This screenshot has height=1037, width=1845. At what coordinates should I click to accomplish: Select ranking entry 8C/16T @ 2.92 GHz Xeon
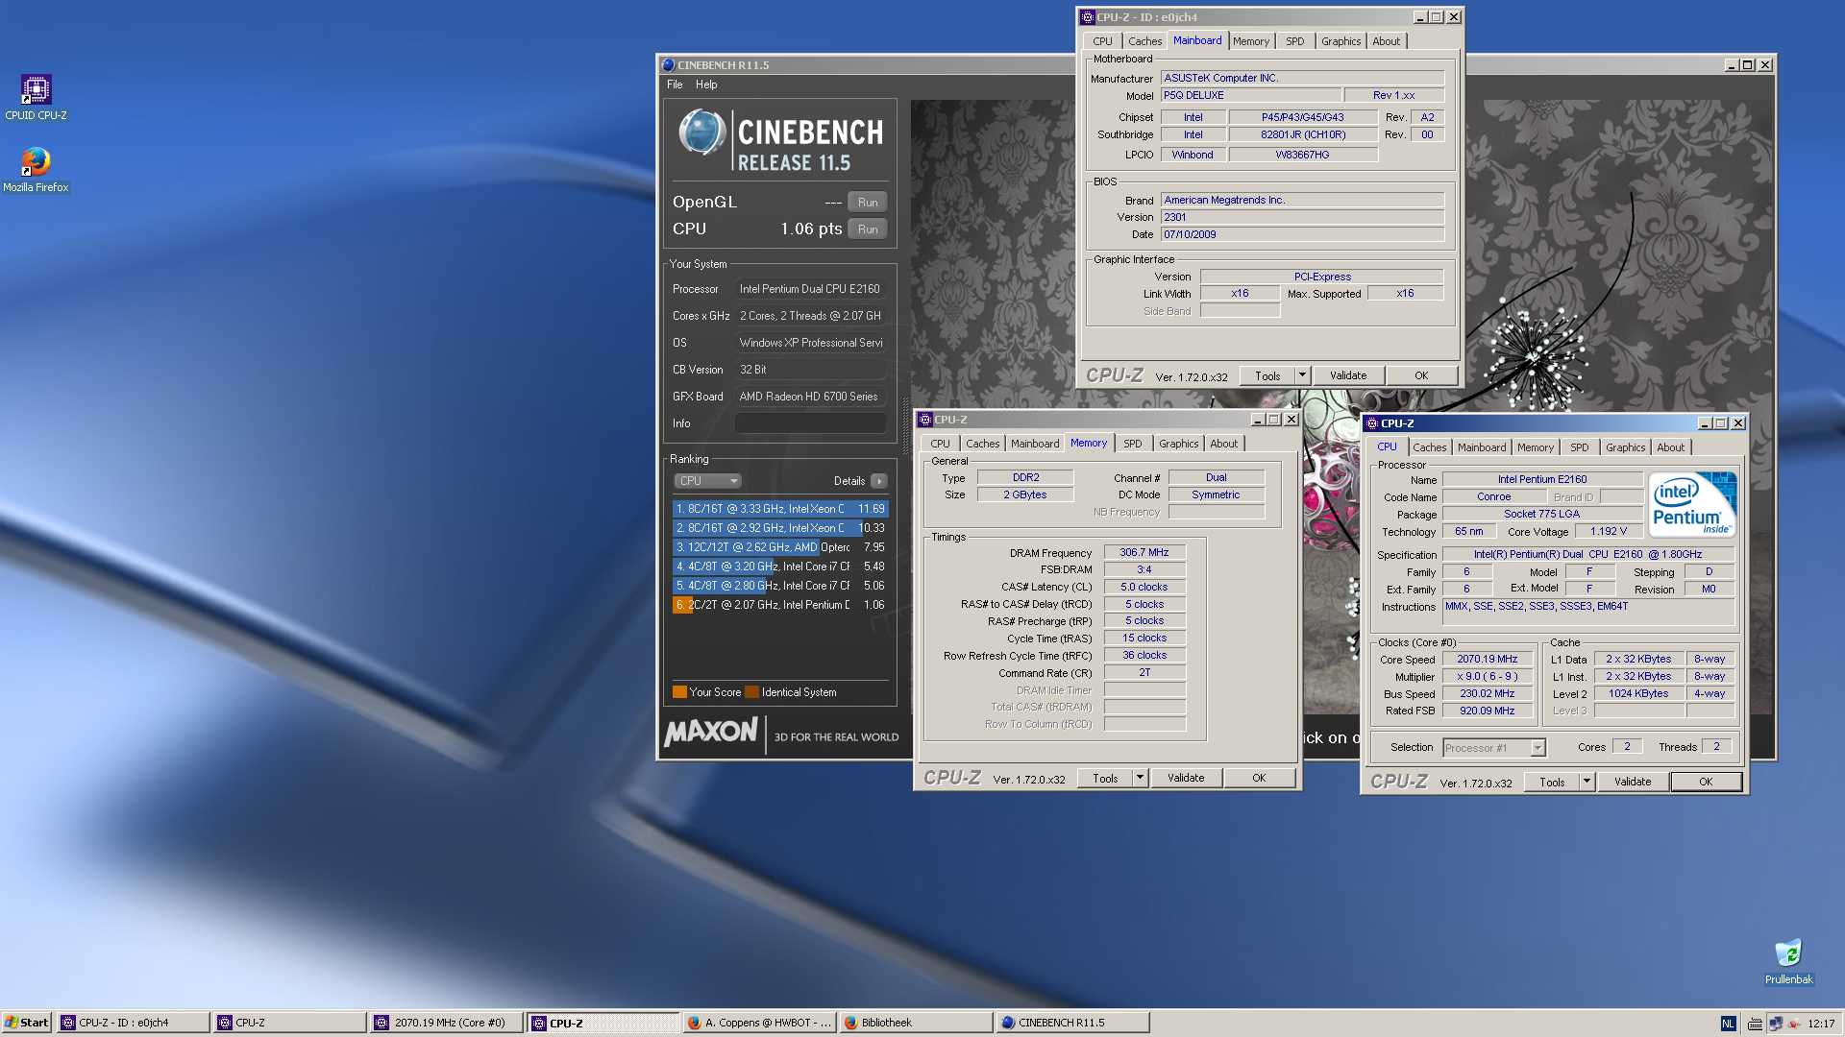(779, 528)
